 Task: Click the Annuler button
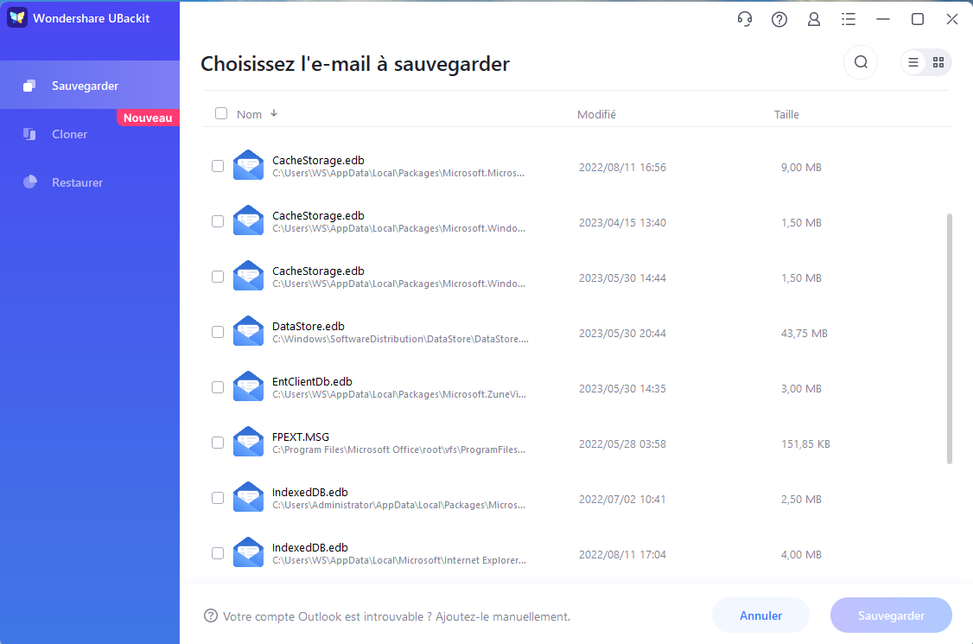pos(760,615)
